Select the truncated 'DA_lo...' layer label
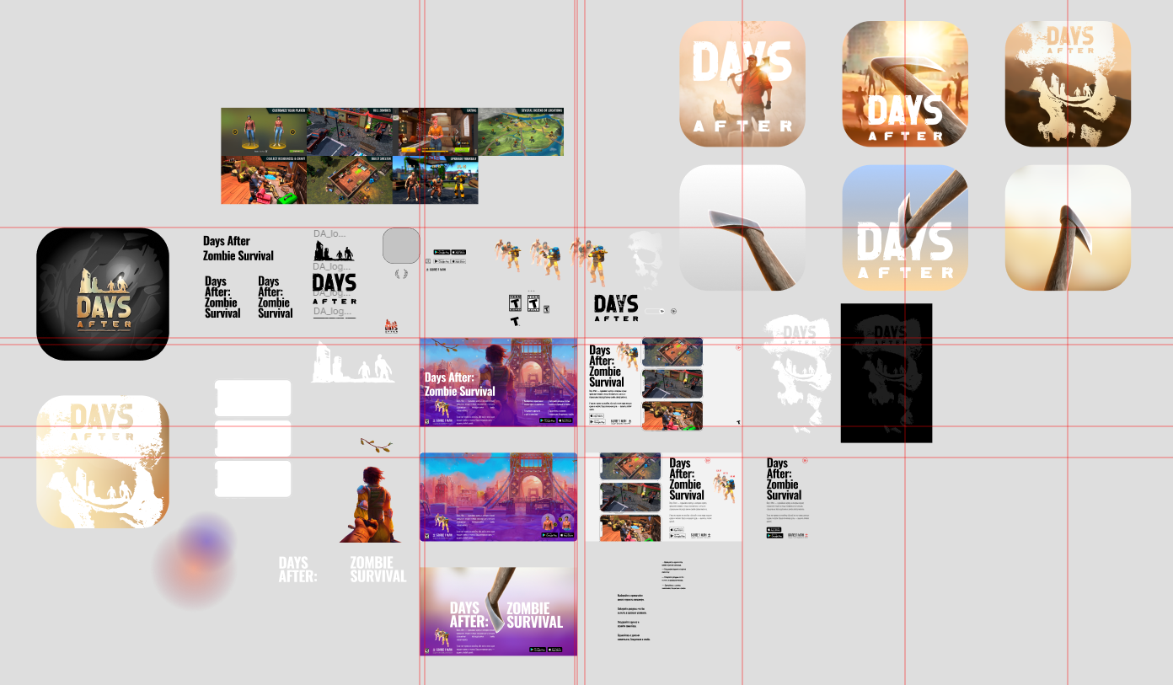The width and height of the screenshot is (1173, 685). point(329,233)
